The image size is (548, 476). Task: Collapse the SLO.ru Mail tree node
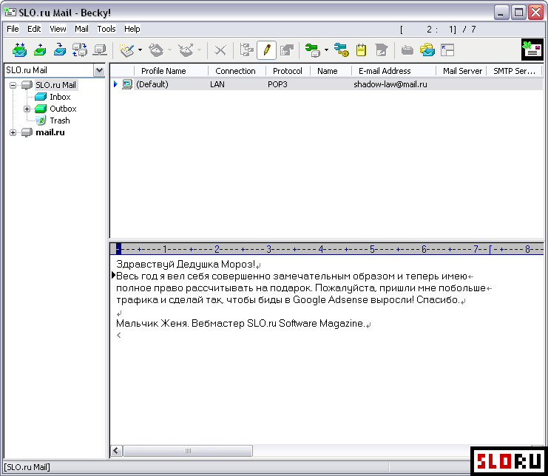pyautogui.click(x=13, y=85)
